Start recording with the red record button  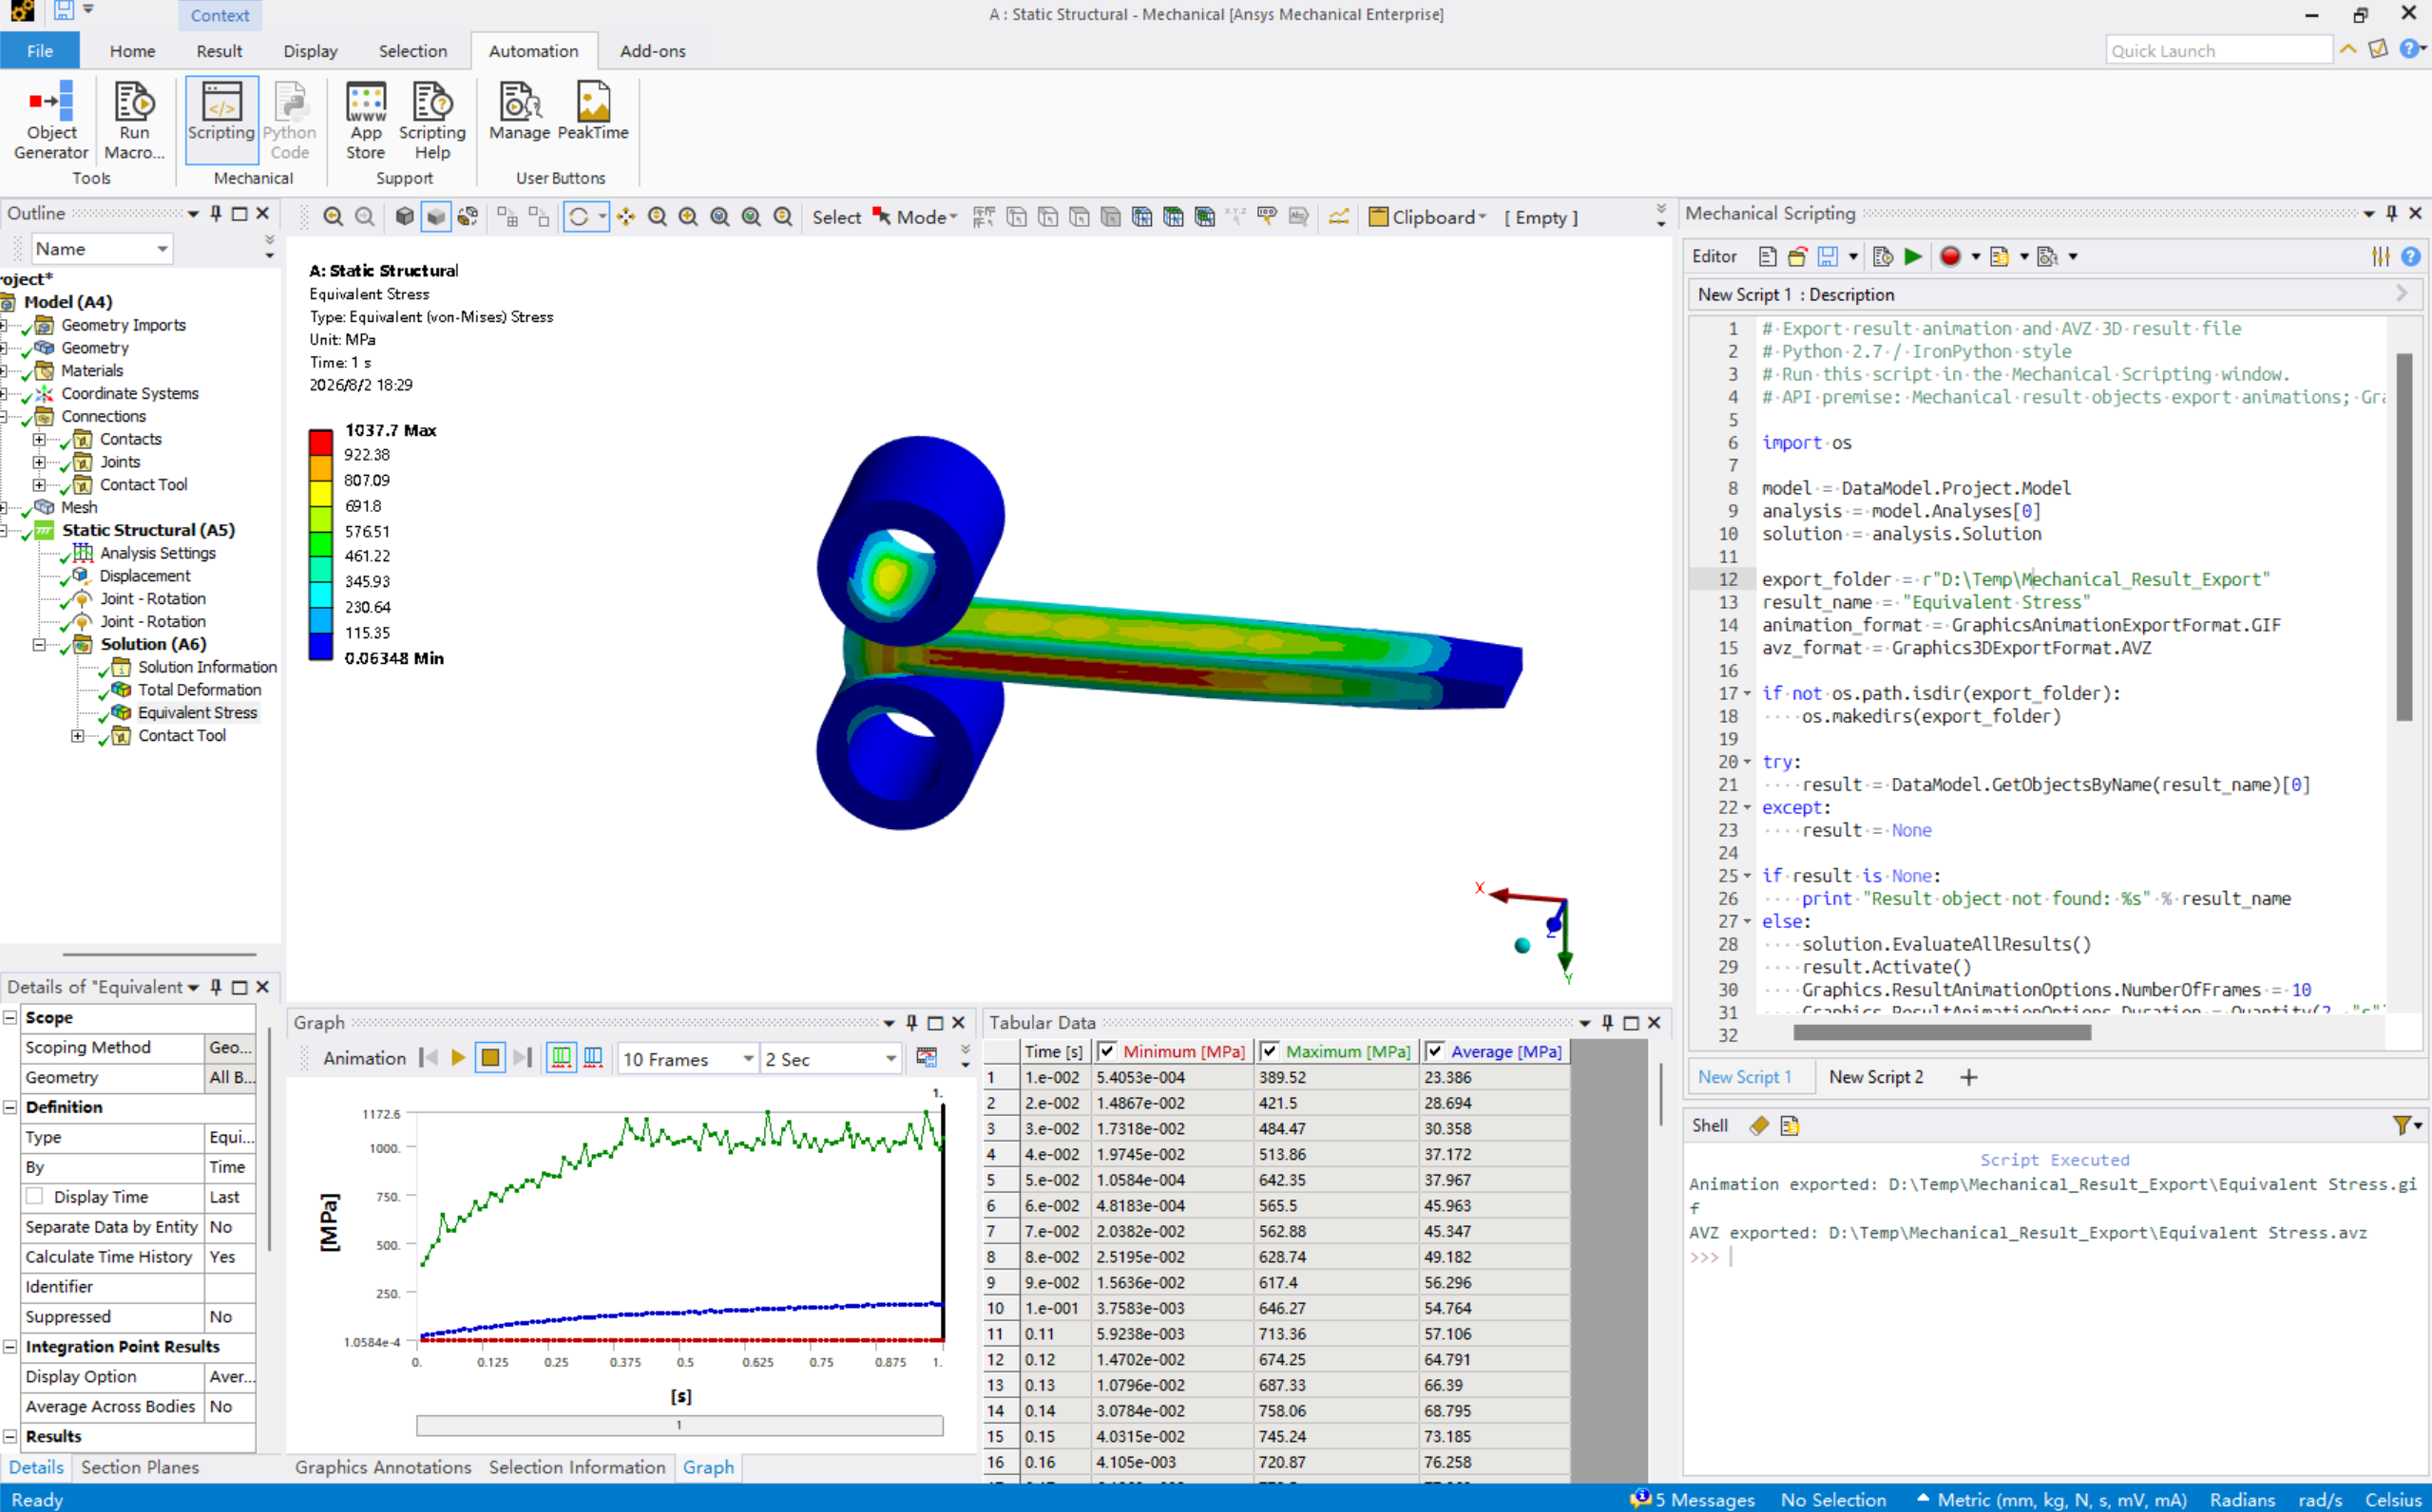1950,257
